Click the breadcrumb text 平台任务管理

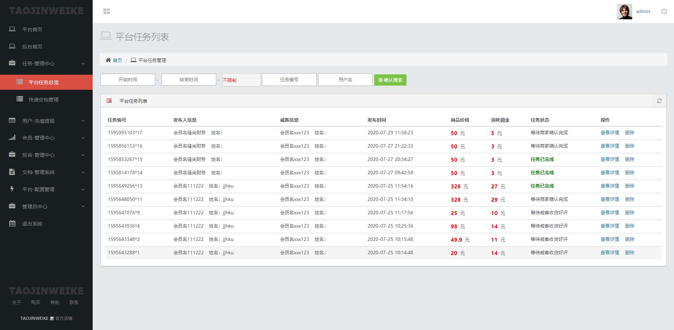(152, 60)
